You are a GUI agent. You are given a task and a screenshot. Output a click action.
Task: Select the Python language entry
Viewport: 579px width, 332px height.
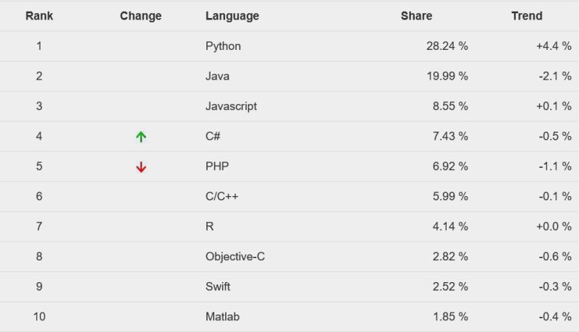223,46
